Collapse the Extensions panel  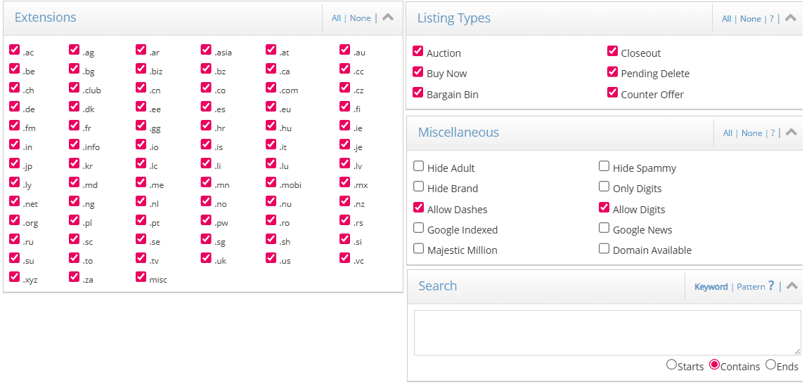388,17
